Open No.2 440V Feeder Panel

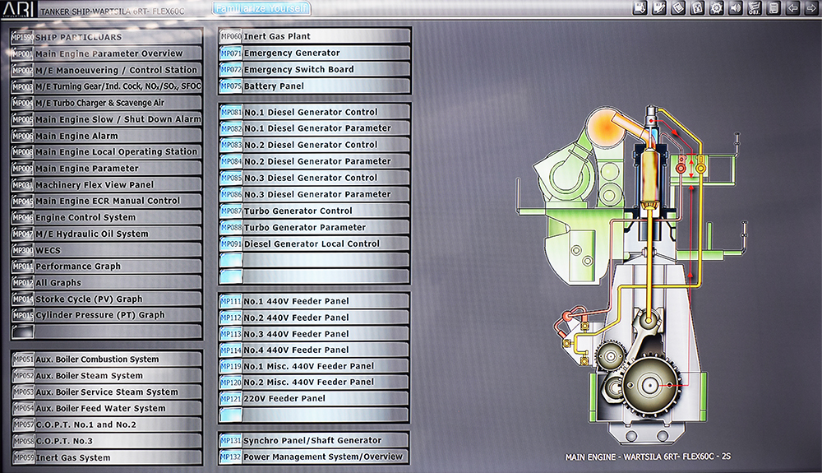[x=315, y=318]
